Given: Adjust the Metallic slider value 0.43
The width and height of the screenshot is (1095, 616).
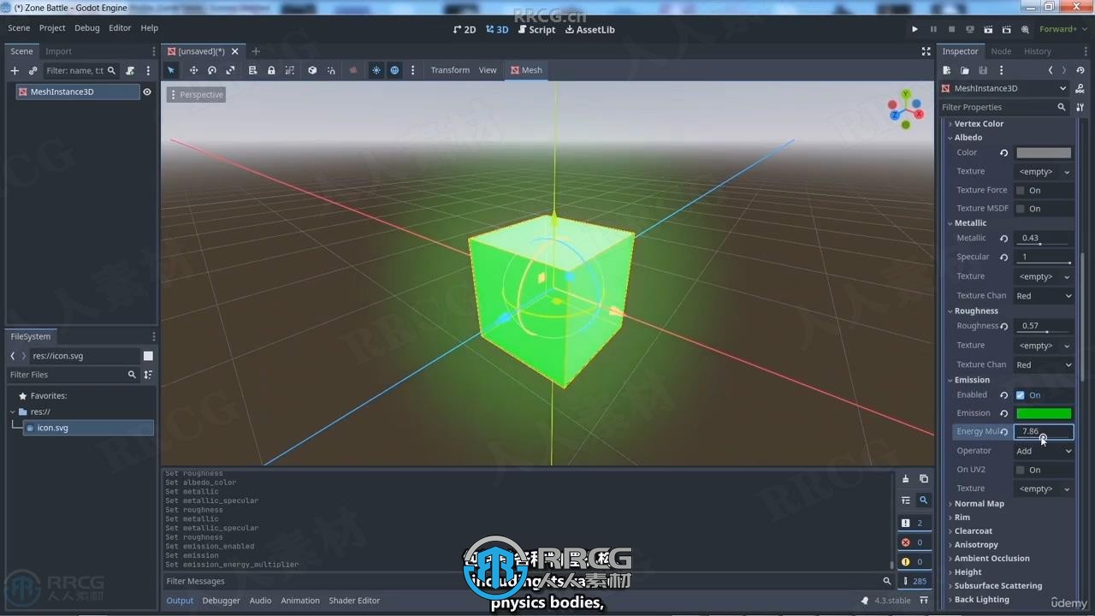Looking at the screenshot, I should click(1044, 239).
